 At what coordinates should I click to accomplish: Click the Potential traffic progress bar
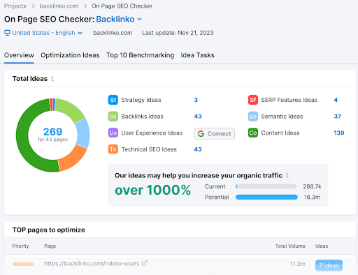(x=266, y=197)
